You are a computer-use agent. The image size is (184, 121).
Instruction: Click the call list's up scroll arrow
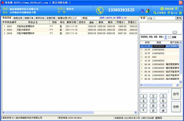coord(181,43)
